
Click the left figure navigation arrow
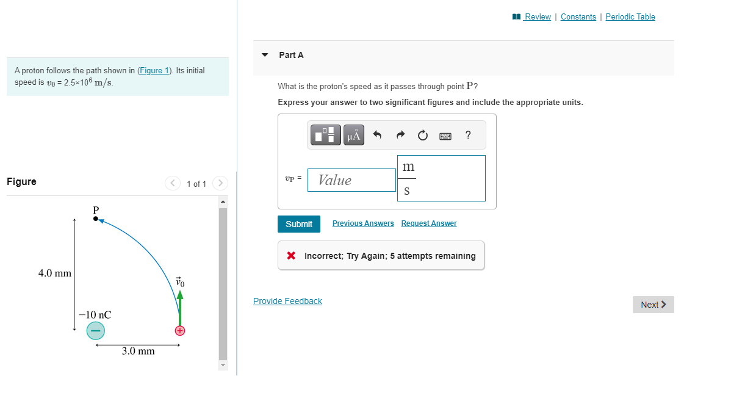[172, 183]
